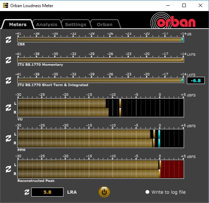Minimize the Orban Loudness Meter window
This screenshot has height=203, width=209.
[168, 5]
